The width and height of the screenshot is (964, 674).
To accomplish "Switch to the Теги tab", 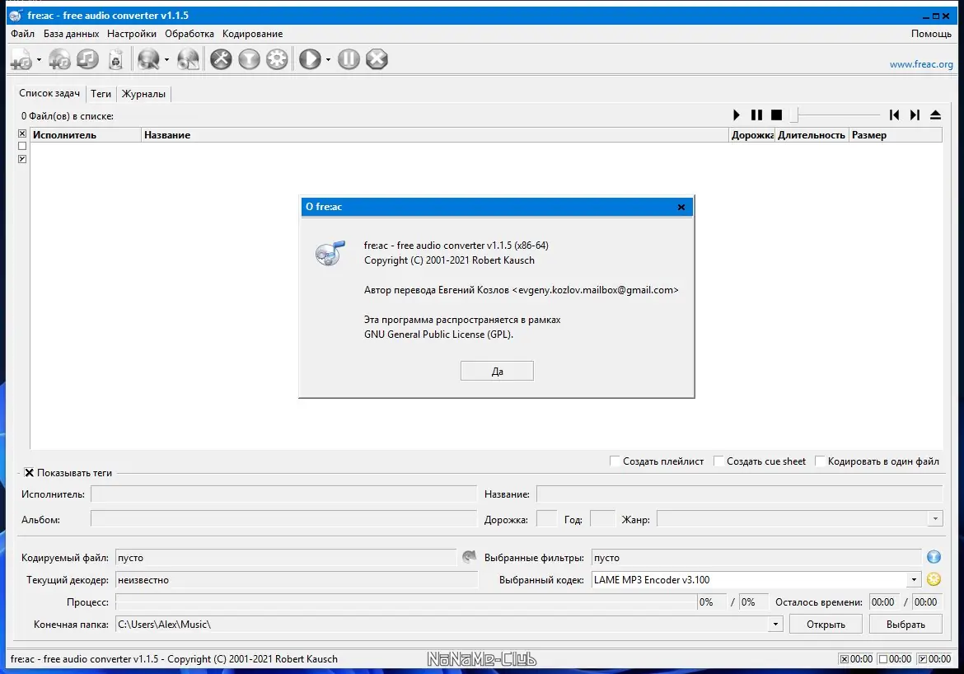I will [x=101, y=93].
